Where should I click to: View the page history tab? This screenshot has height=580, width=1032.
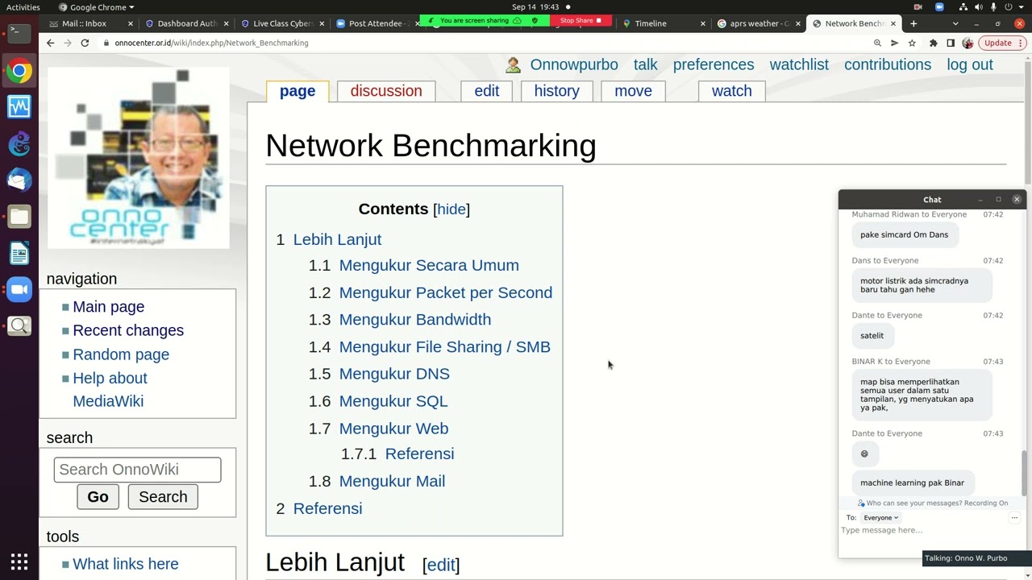point(556,91)
